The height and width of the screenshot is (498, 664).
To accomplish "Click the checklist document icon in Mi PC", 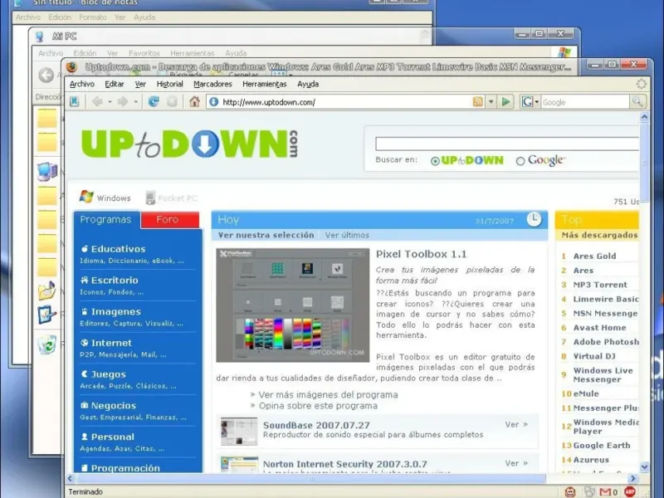I will pyautogui.click(x=46, y=315).
